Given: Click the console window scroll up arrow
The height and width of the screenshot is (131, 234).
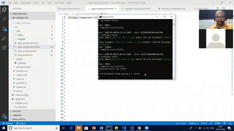Looking at the screenshot, I should [x=174, y=20].
